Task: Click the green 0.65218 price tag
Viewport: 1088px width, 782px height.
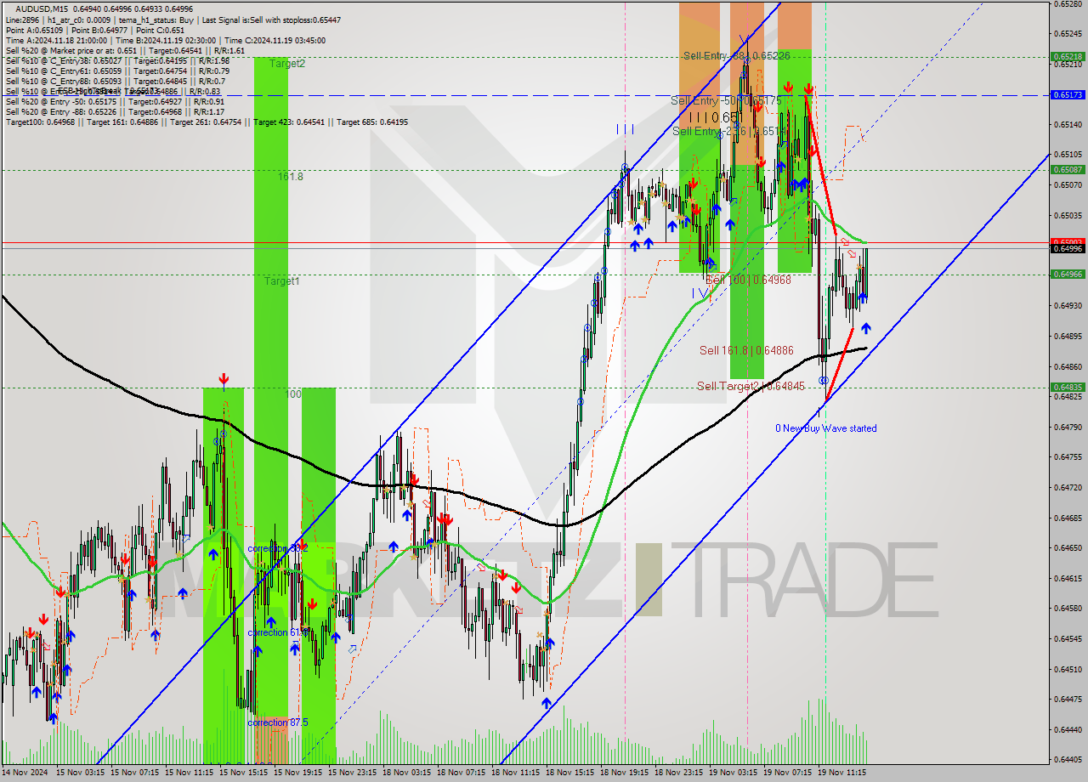Action: point(1068,57)
